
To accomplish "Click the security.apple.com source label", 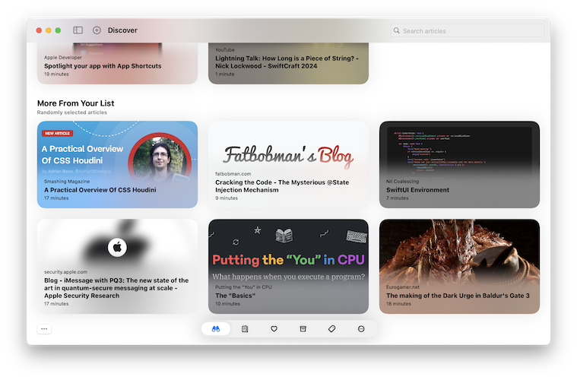I will click(x=66, y=272).
